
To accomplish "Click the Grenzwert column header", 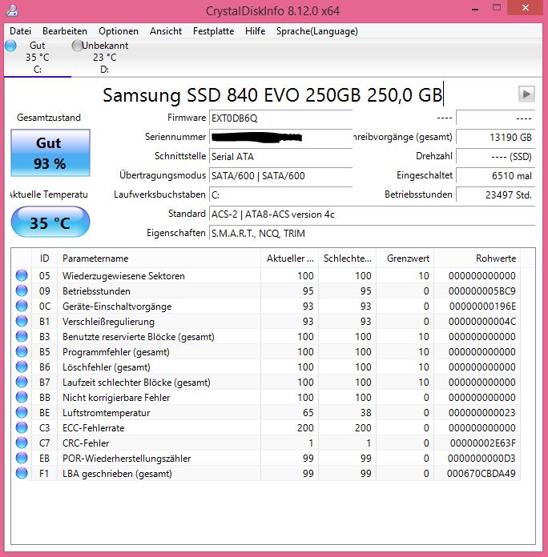I will [x=405, y=258].
